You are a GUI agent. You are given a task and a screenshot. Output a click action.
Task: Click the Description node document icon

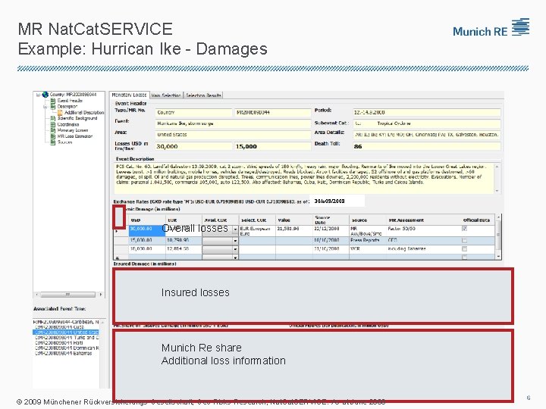(x=53, y=107)
